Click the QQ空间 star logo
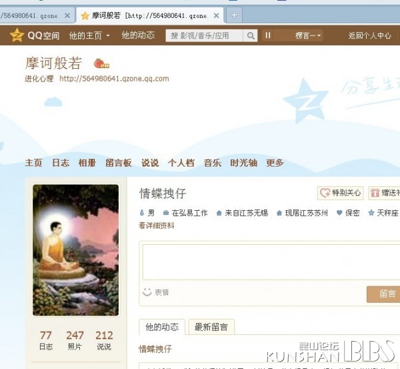Screen dimensions: 400x369 pyautogui.click(x=17, y=35)
